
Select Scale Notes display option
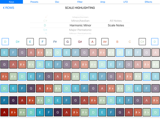(x=116, y=25)
